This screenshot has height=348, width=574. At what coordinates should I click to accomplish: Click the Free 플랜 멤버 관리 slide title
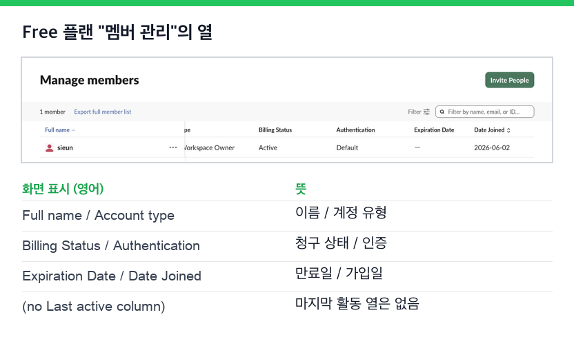pyautogui.click(x=117, y=32)
